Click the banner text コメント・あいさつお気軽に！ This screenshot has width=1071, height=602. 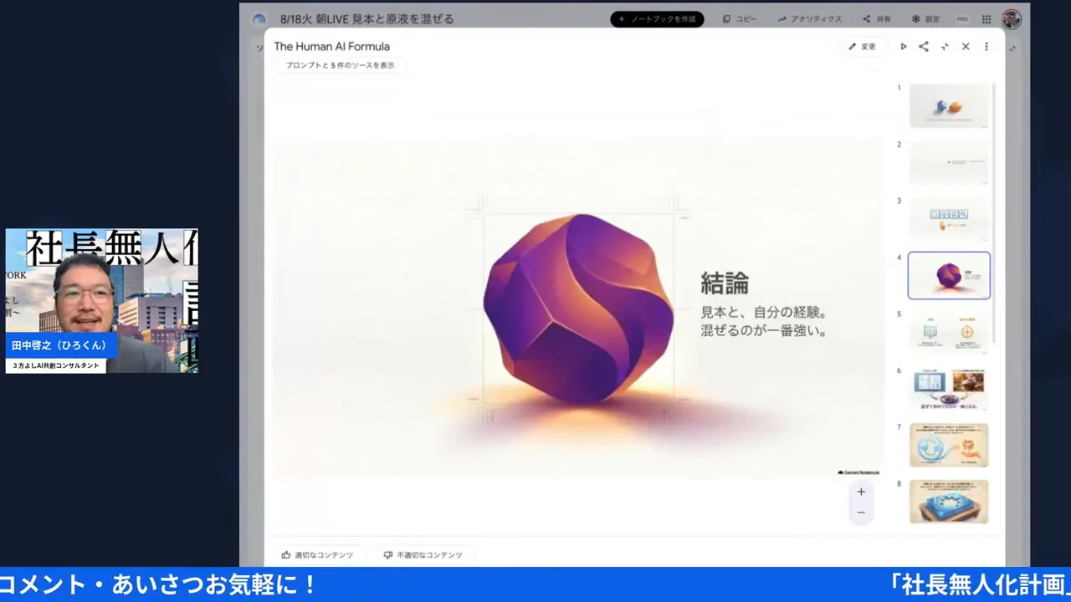[x=159, y=585]
